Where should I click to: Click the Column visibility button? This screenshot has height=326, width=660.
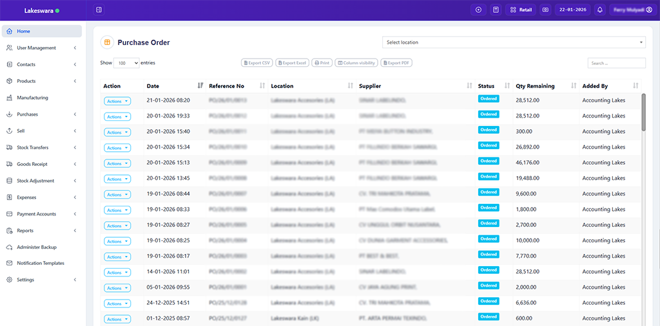click(x=356, y=63)
